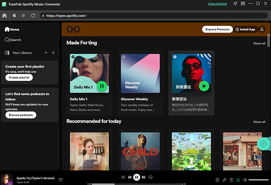Open the Discover Weekly title text
271x185 pixels.
click(135, 99)
